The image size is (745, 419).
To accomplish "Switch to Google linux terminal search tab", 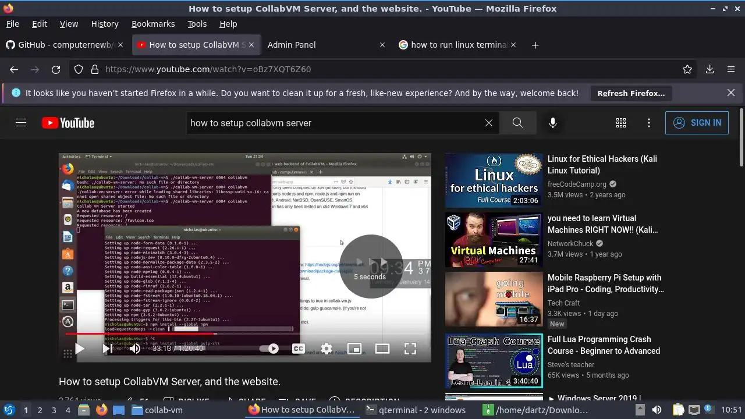I will click(457, 45).
